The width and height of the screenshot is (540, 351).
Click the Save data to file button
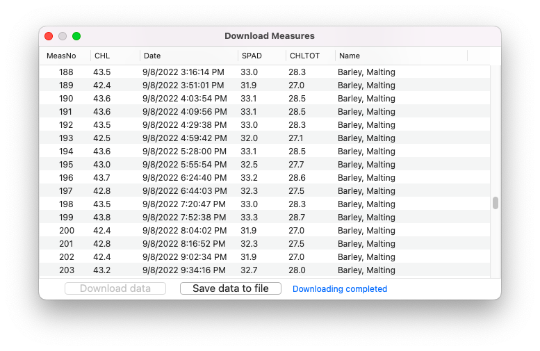[231, 288]
